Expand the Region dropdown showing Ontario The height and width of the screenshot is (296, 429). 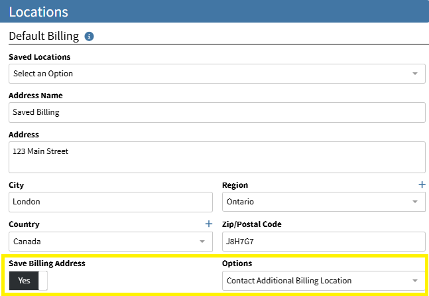[323, 202]
